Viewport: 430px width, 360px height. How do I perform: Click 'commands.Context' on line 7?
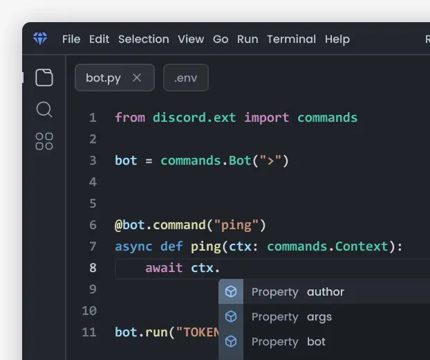(328, 246)
